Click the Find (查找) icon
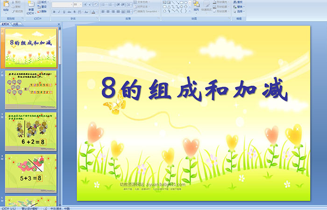327x210 pixels. (238, 2)
